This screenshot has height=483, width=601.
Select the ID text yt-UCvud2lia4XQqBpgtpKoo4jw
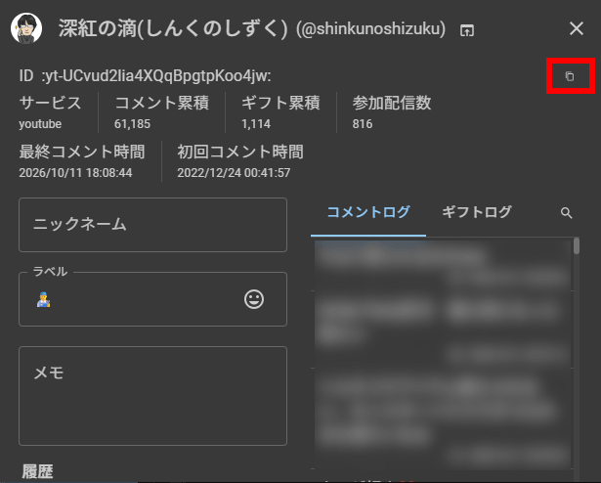pos(157,76)
